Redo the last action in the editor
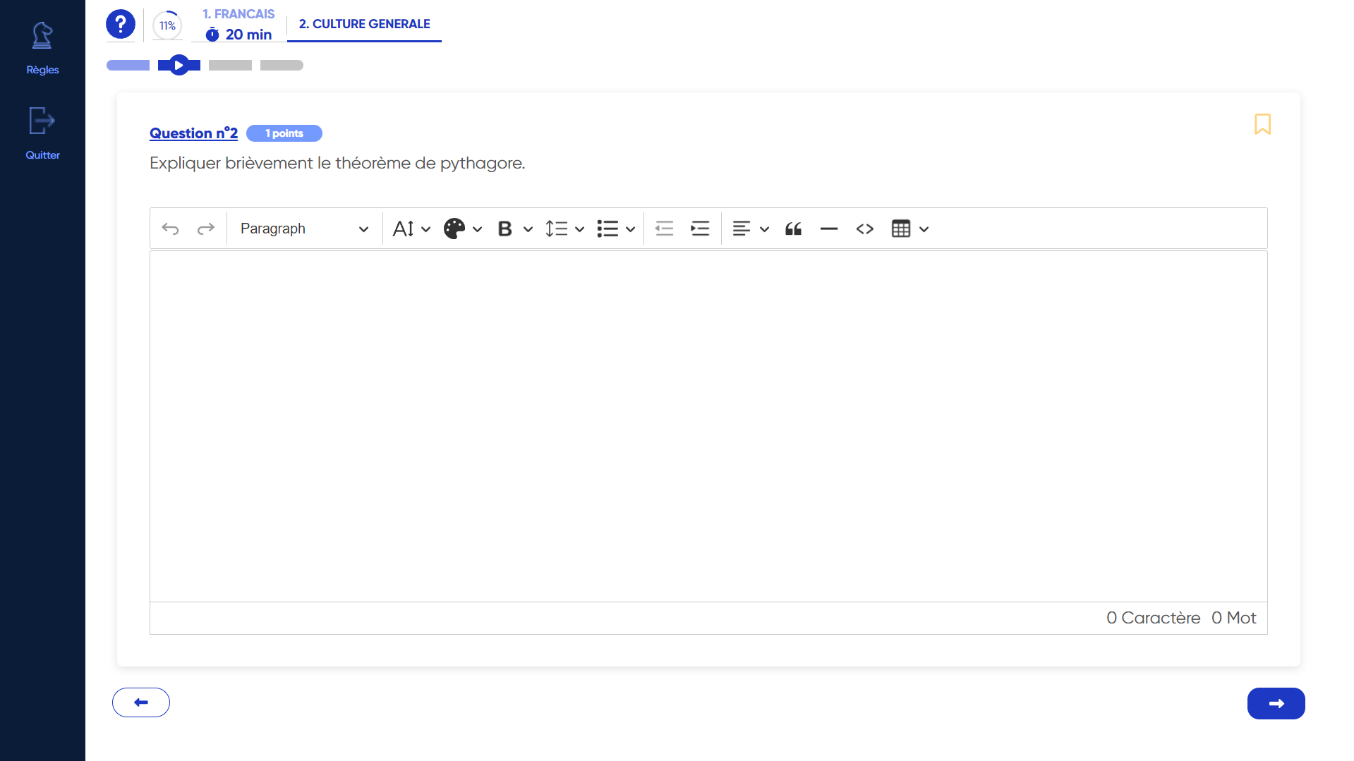The width and height of the screenshot is (1354, 761). 205,229
